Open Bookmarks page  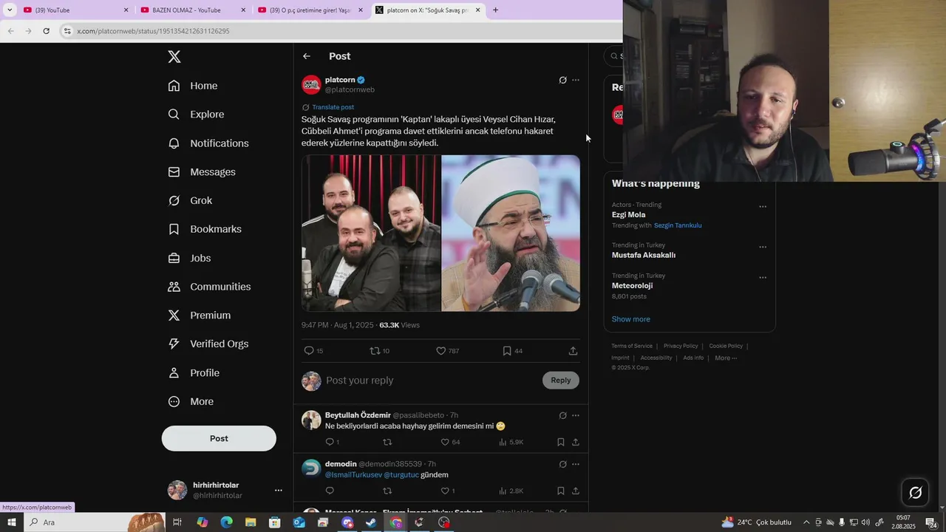205,229
